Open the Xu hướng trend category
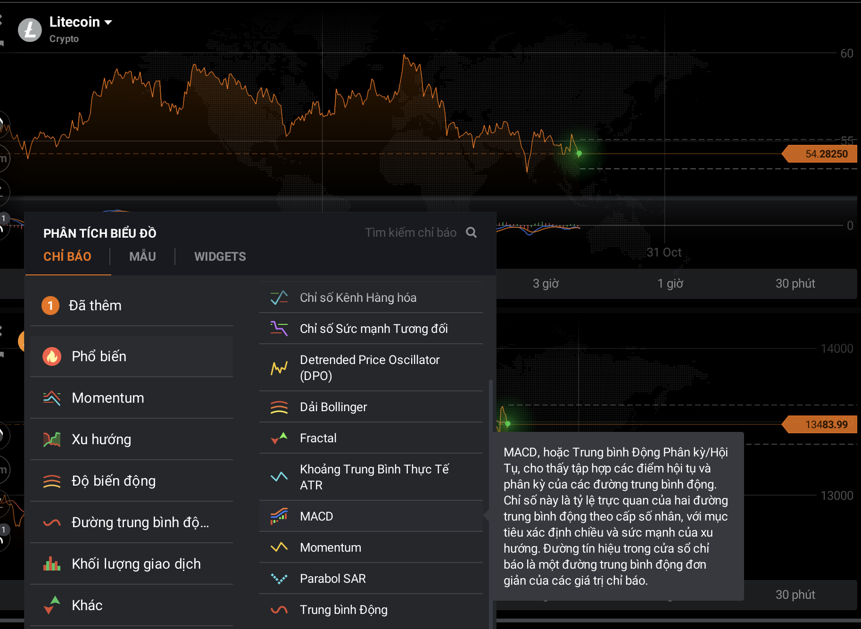Screen dimensions: 861x629 pos(101,439)
